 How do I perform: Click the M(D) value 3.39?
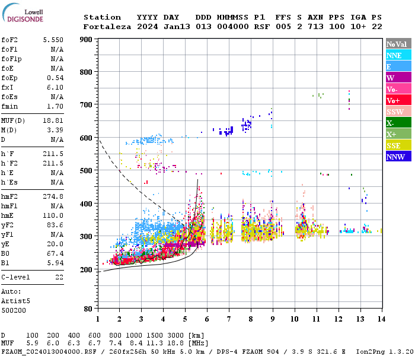[x=55, y=130]
